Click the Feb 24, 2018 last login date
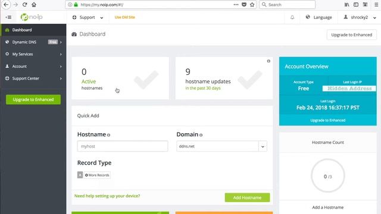This screenshot has height=214, width=381. point(328,108)
